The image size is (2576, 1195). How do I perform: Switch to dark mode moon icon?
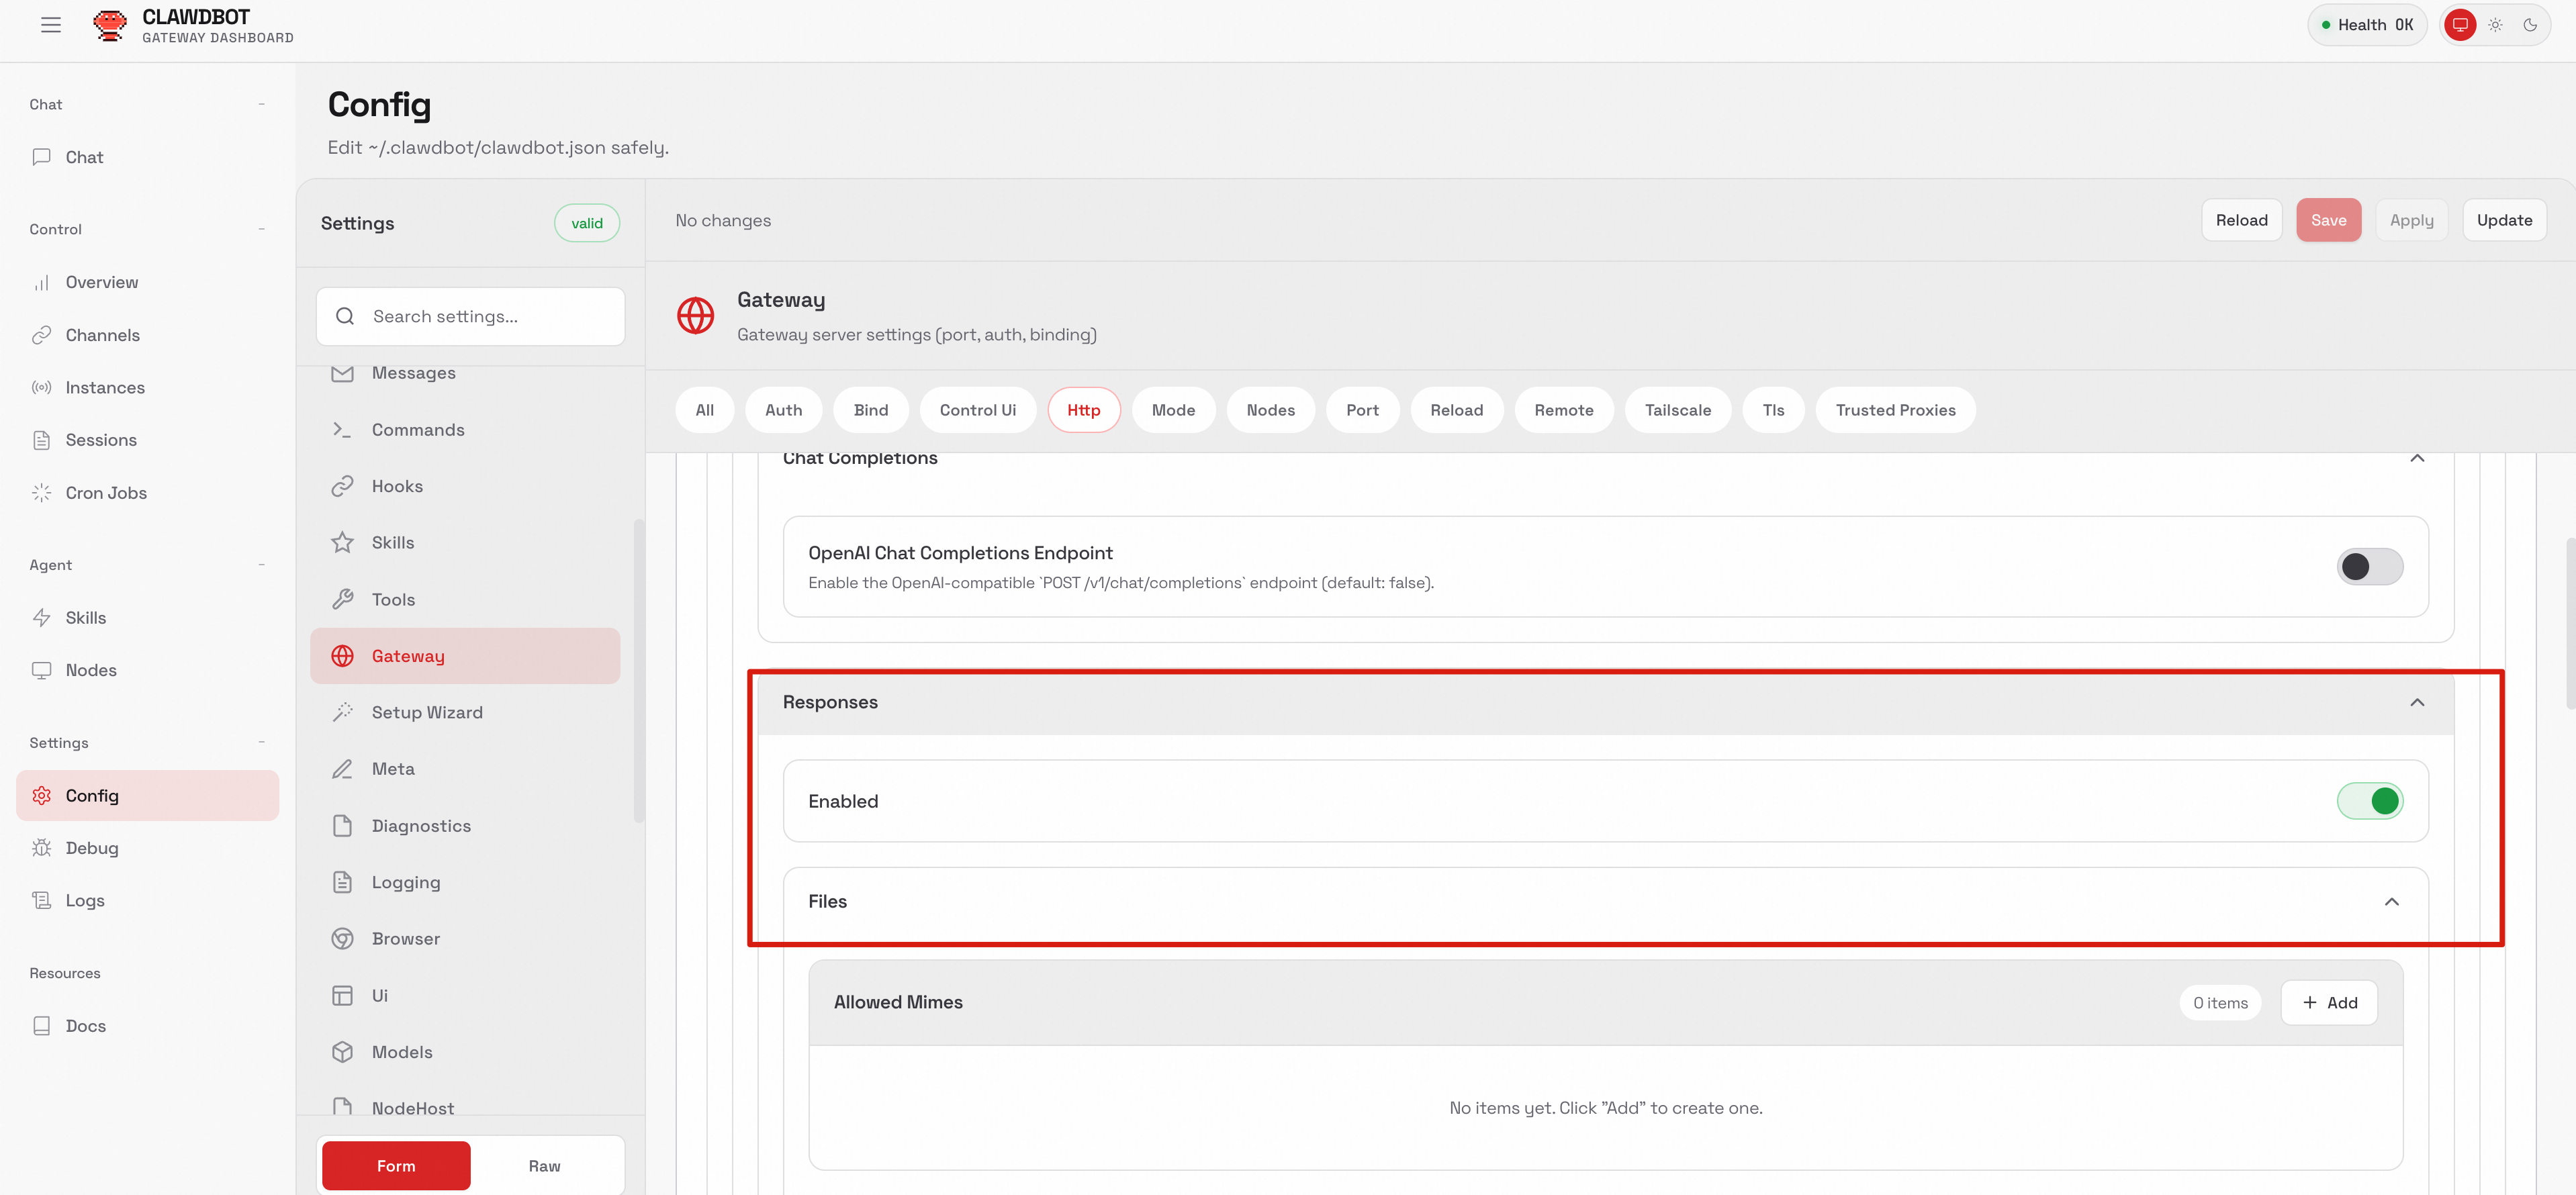point(2530,25)
